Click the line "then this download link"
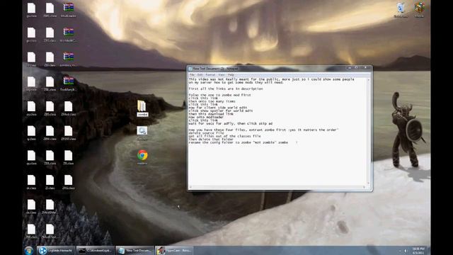 coord(211,114)
